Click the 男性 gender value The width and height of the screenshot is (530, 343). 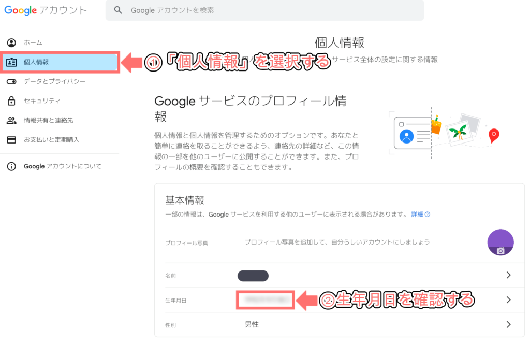point(252,324)
